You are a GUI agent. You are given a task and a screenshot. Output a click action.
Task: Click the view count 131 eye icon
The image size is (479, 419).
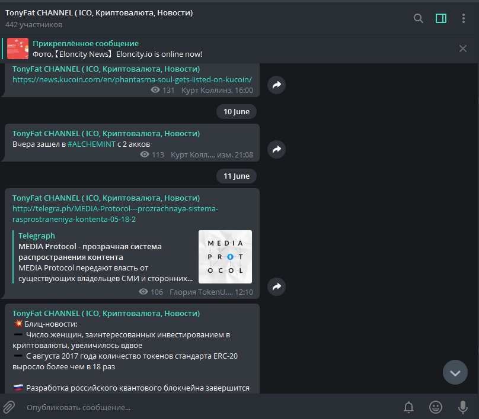155,90
